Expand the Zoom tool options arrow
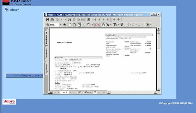196x113 pixels. click(x=111, y=25)
